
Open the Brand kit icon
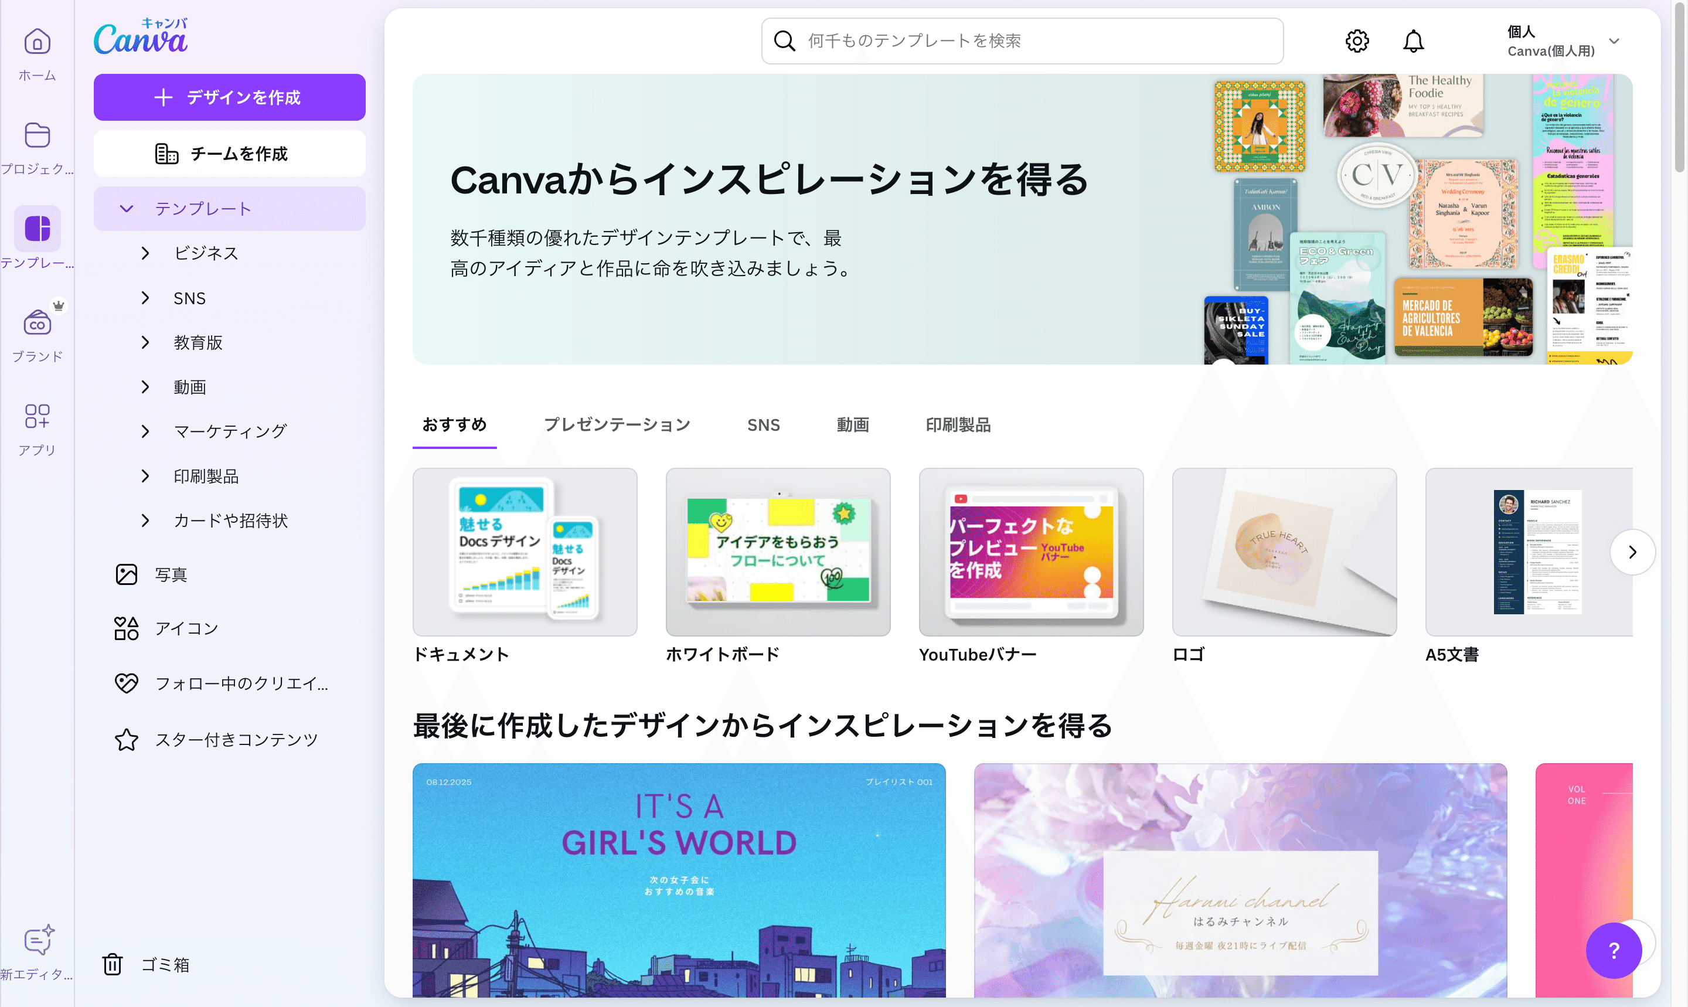click(37, 323)
